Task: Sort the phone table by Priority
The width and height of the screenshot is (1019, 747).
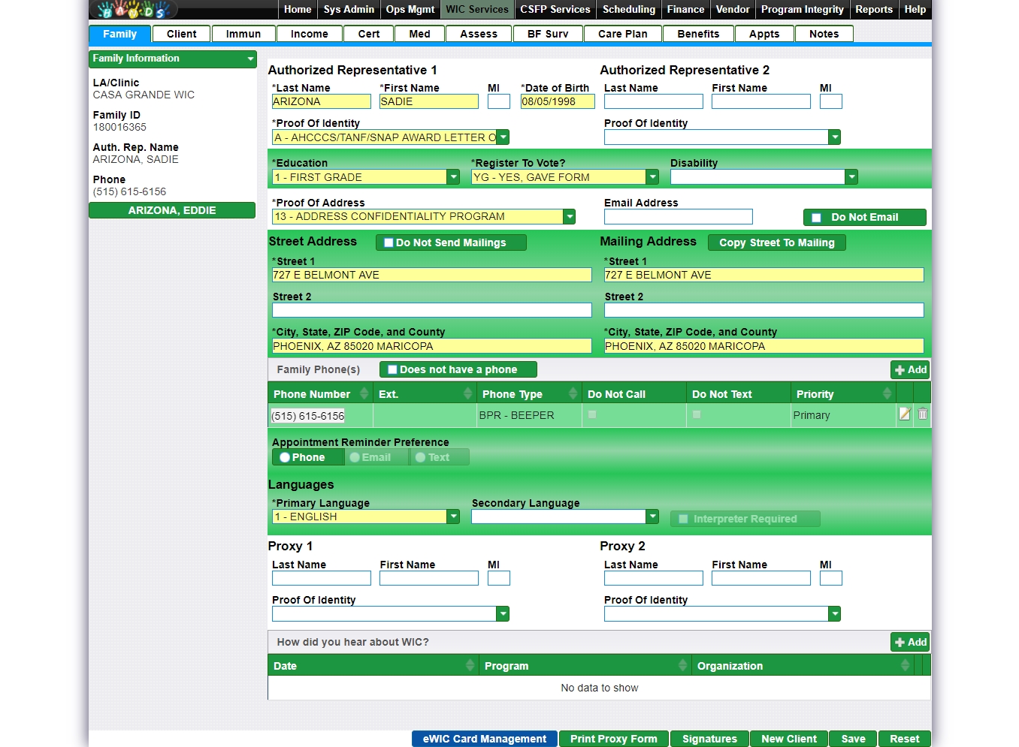Action: 887,394
